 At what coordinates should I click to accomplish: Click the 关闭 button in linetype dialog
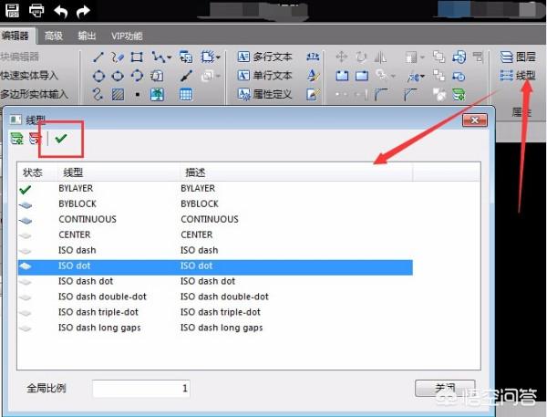(445, 388)
